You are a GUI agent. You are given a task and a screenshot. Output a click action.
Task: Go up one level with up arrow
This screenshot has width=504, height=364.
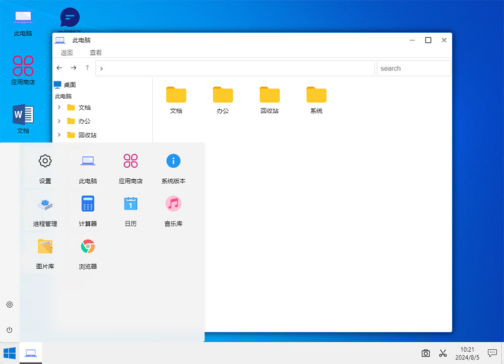(x=87, y=68)
